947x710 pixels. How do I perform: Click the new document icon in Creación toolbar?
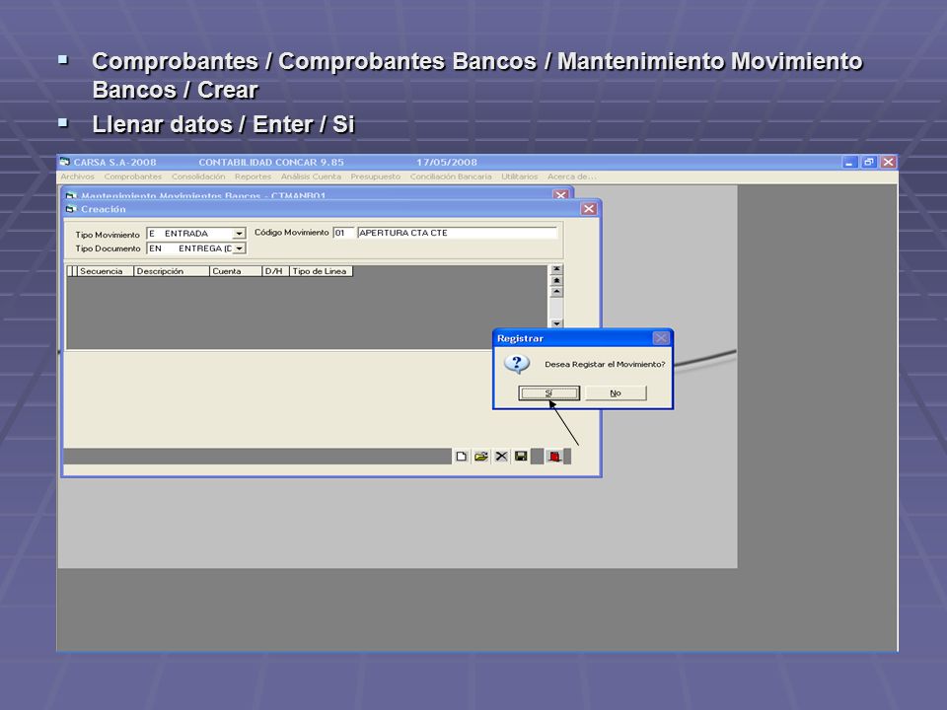coord(462,457)
